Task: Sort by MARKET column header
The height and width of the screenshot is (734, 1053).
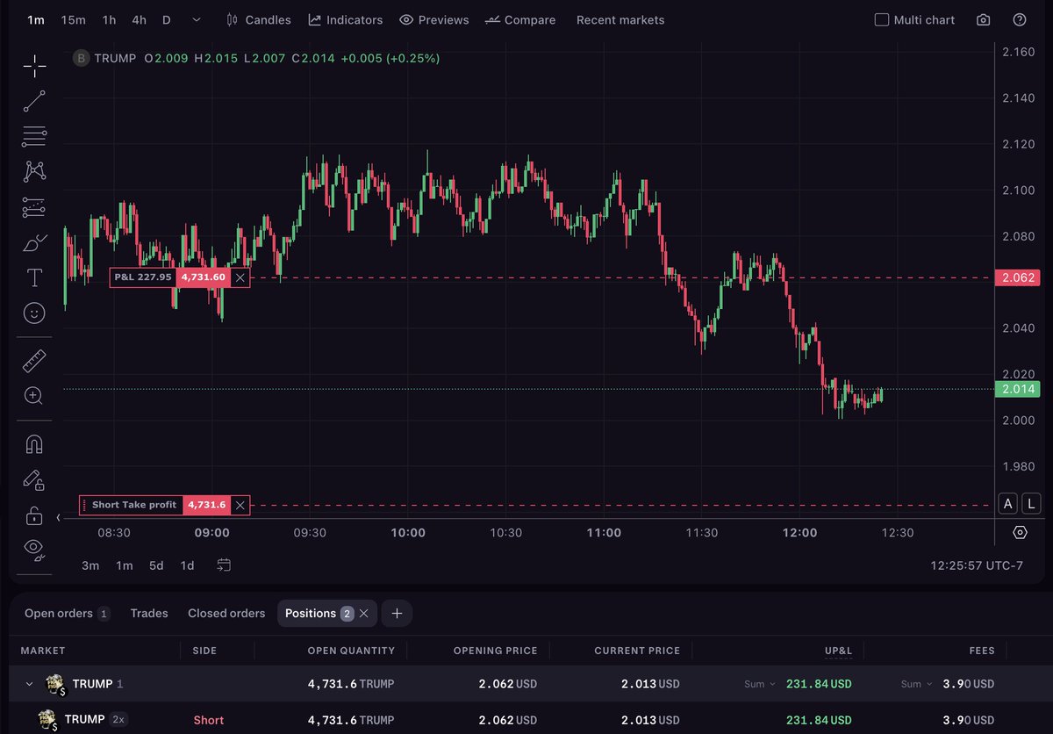Action: point(43,651)
